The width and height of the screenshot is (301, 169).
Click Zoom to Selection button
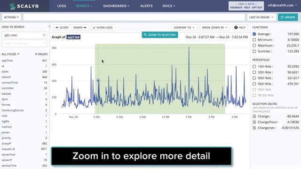click(160, 35)
